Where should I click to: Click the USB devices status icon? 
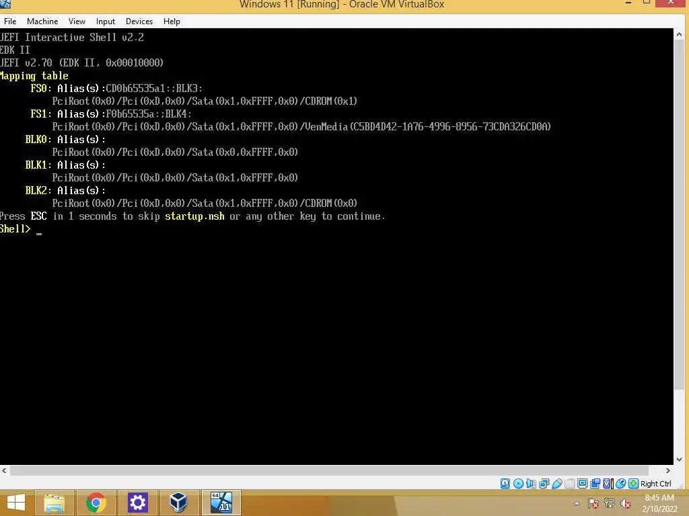pos(556,484)
